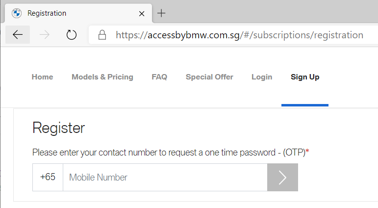Viewport: 378px width, 208px height.
Task: Reload the page with the refresh icon
Action: pos(72,35)
